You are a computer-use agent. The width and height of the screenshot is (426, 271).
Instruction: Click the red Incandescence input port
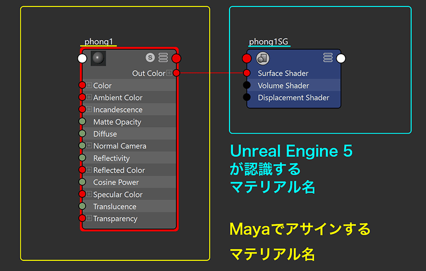pos(82,109)
